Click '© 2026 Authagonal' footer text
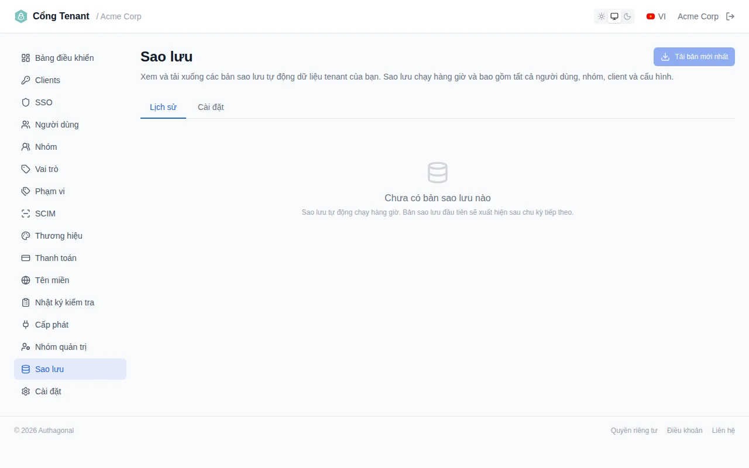The width and height of the screenshot is (749, 468). 44,431
